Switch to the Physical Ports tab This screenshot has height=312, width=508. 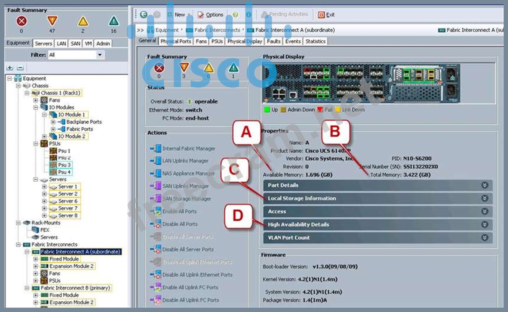[176, 41]
